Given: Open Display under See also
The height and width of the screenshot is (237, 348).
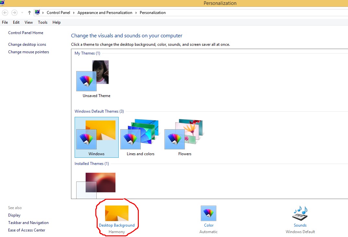Looking at the screenshot, I should click(14, 215).
